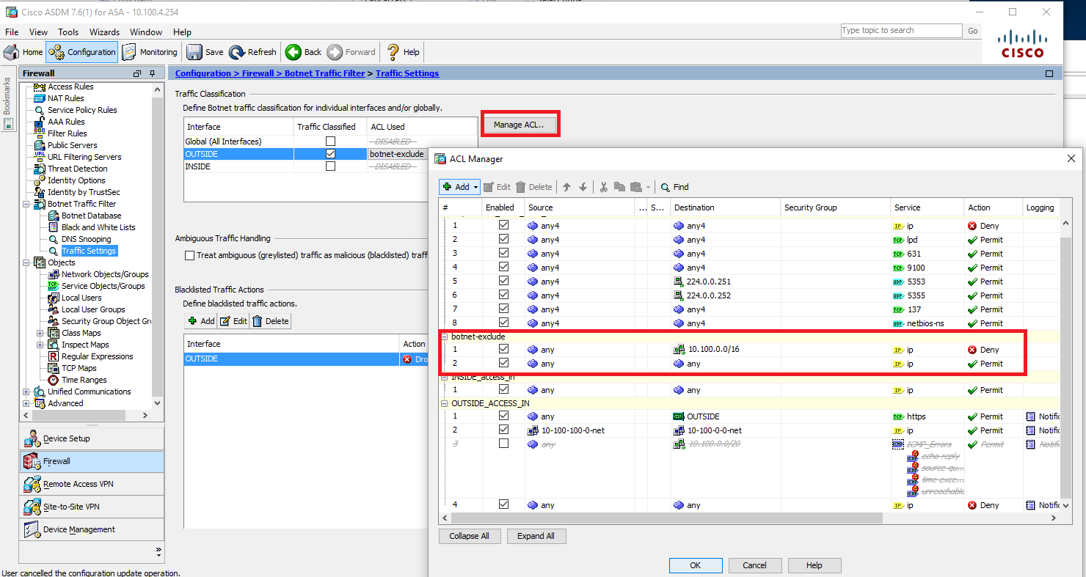
Task: Click the Home toolbar icon
Action: click(x=23, y=52)
